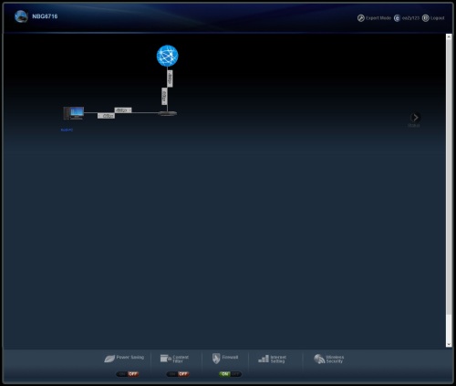Click the lower vertical speed label above router
Viewport: 456px width, 386px height.
164,96
